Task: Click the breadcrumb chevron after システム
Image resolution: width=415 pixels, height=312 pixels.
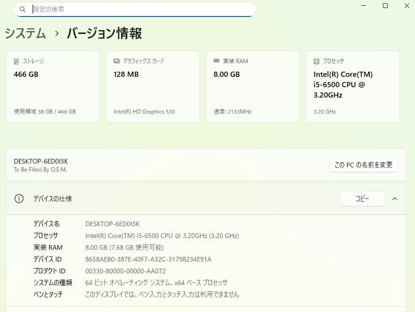Action: point(56,33)
